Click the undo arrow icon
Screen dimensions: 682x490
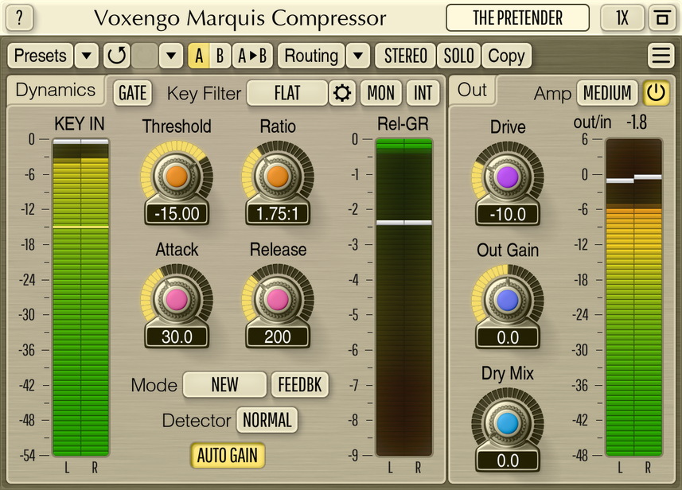coord(117,56)
